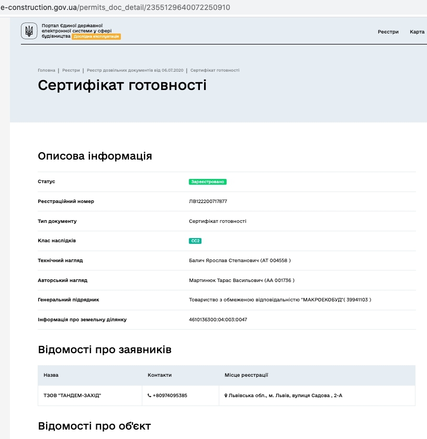This screenshot has width=427, height=439.
Task: Click the Відомості про об'єкт heading
Action: tap(94, 426)
